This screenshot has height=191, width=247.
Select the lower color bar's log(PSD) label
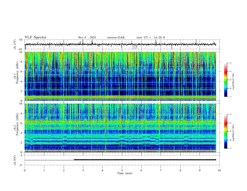234,133
